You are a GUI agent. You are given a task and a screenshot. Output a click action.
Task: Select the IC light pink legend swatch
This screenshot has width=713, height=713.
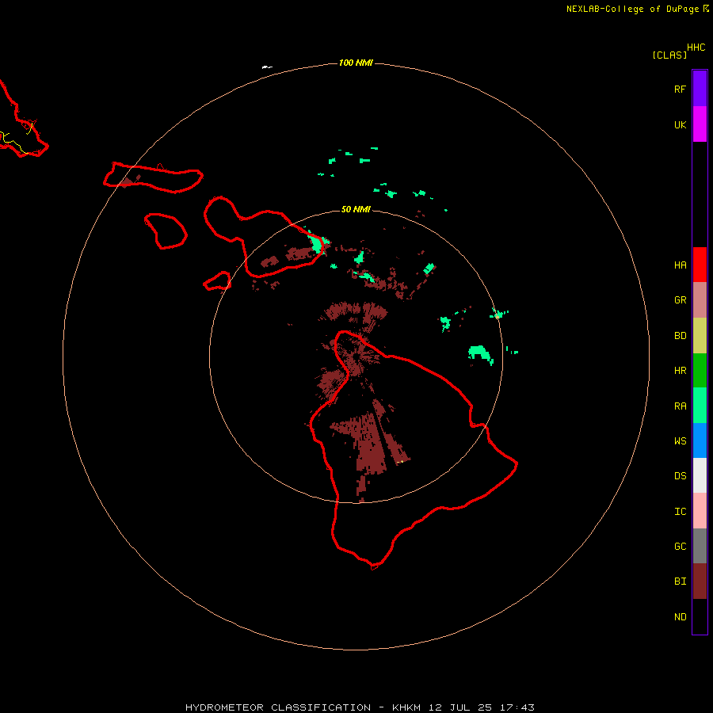click(x=700, y=511)
